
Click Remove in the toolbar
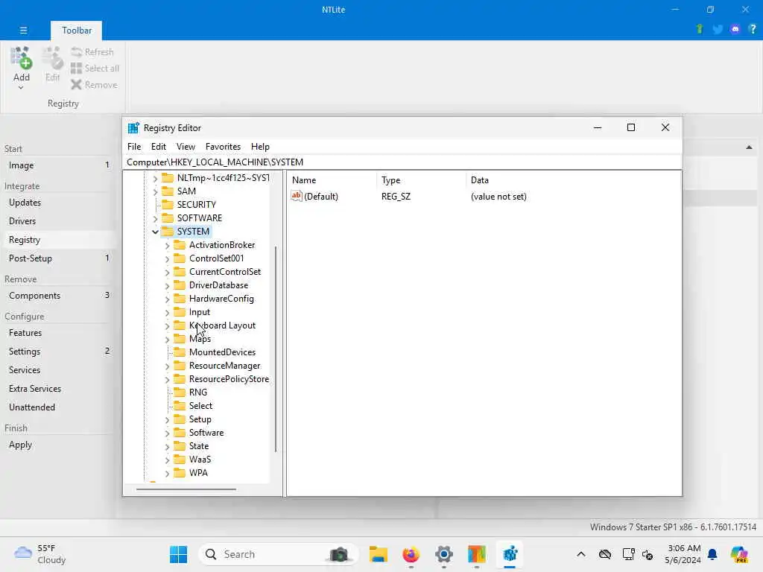[94, 85]
